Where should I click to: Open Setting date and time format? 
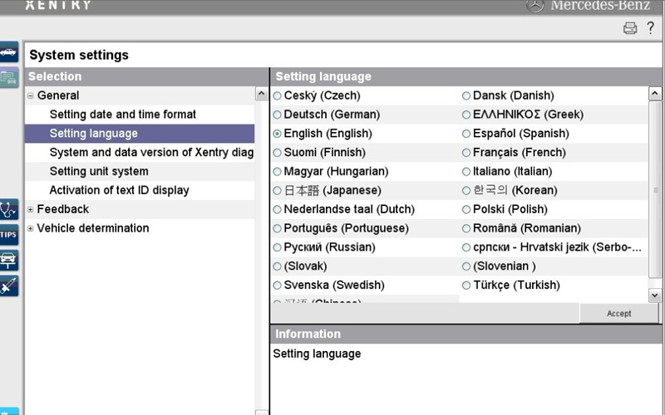[123, 115]
